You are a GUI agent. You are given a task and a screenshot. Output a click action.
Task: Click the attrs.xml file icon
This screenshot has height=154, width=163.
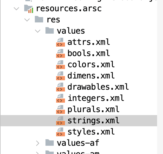[61, 42]
